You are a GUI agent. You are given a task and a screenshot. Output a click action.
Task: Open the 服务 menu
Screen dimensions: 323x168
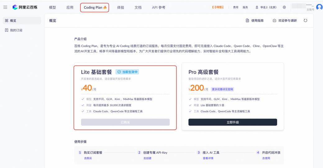click(x=245, y=7)
